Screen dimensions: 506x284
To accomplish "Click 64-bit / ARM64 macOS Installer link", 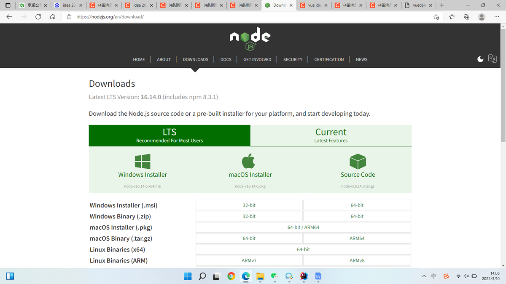I will coord(304,227).
